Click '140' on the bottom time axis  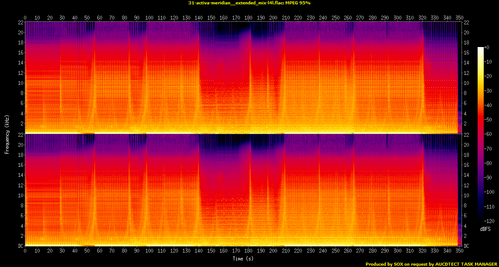(199, 251)
